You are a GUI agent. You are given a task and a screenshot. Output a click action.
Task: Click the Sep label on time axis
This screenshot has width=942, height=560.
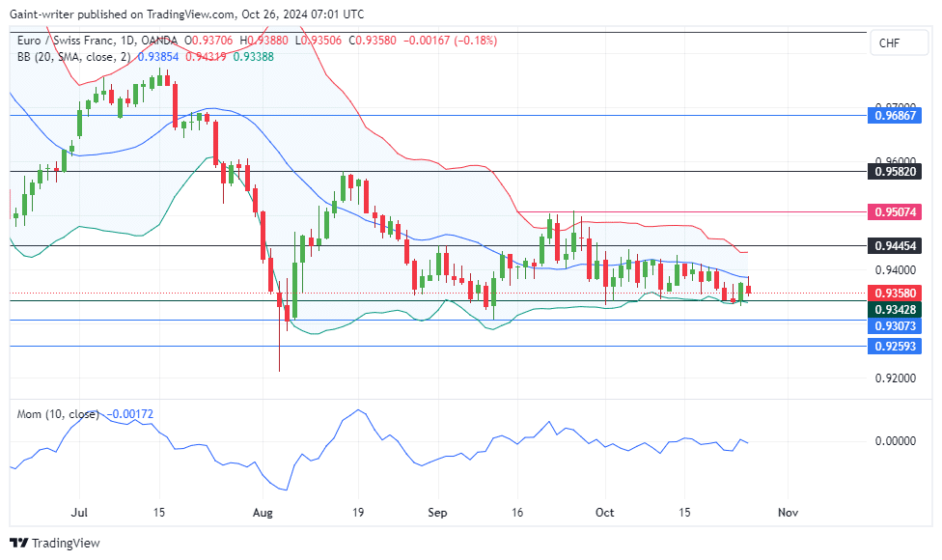tap(437, 513)
